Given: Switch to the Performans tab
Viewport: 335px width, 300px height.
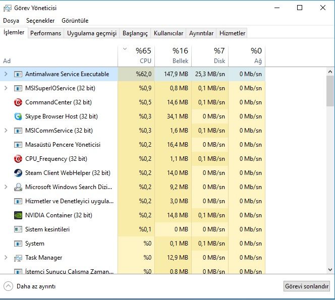Looking at the screenshot, I should coord(46,33).
